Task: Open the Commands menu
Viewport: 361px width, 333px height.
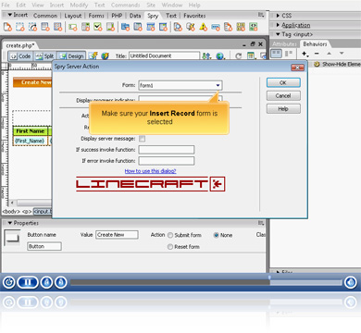Action: [x=126, y=5]
